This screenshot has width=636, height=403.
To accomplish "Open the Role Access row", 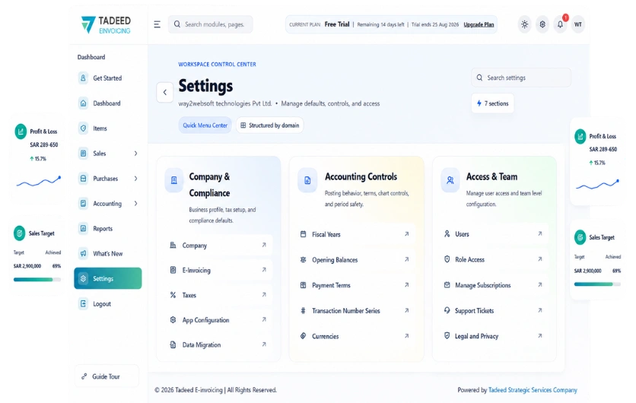I will 494,259.
